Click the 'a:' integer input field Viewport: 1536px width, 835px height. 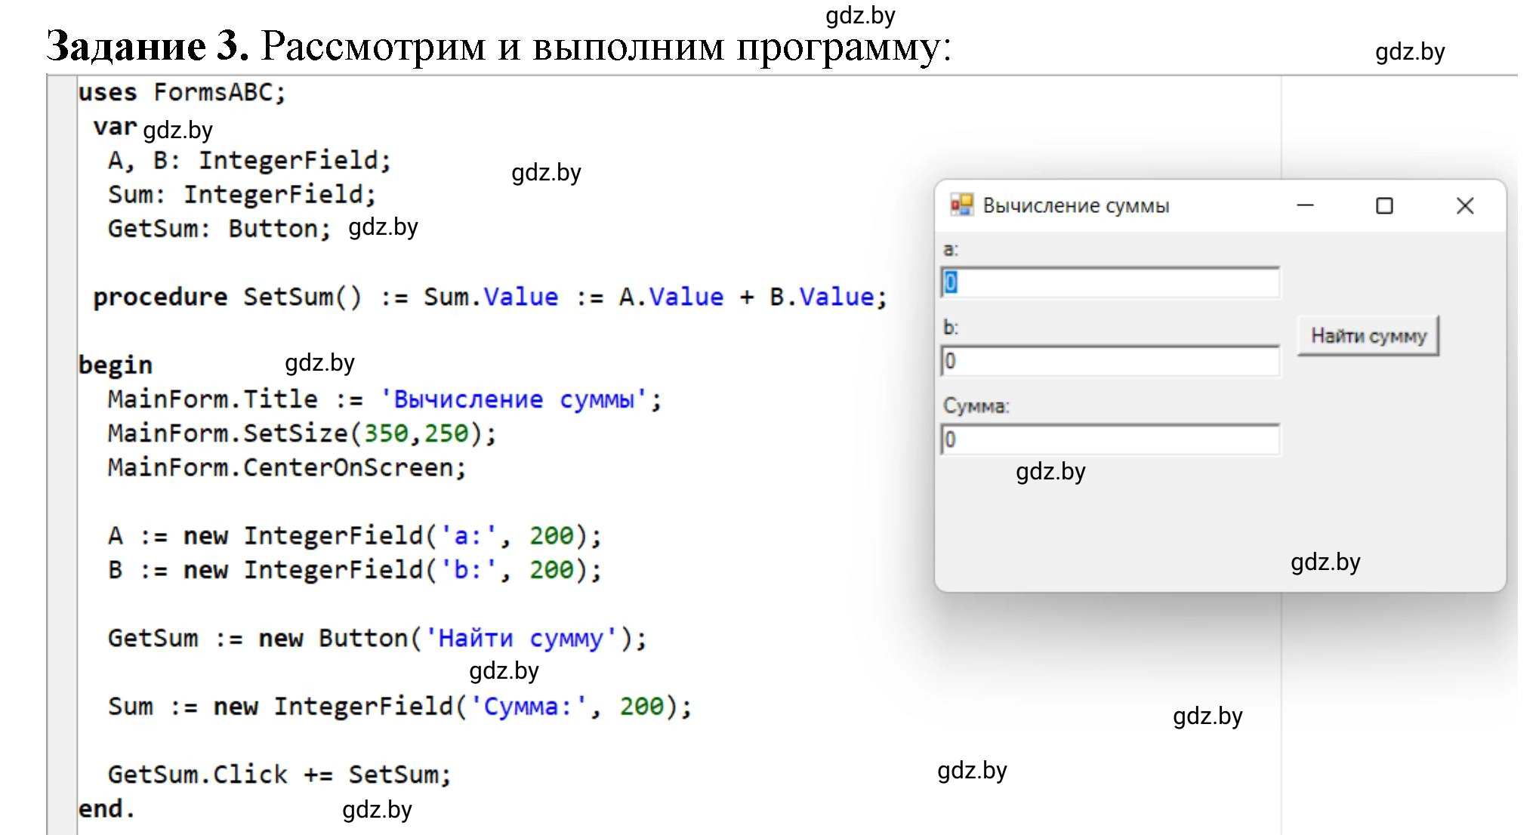pos(1110,282)
